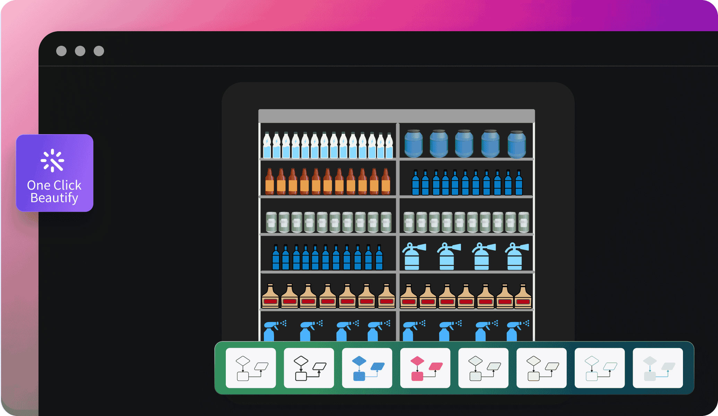Select the pink filled flowchart icon
This screenshot has width=718, height=416.
click(425, 370)
